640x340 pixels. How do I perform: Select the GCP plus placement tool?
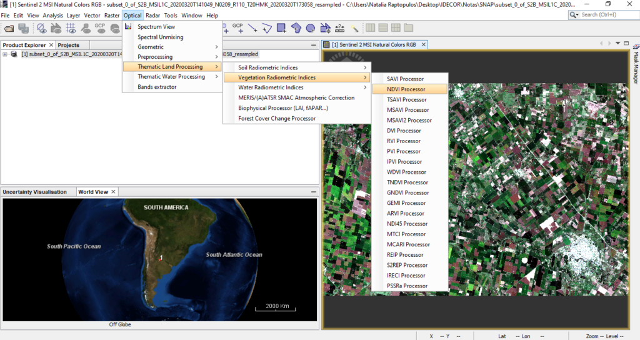237,27
